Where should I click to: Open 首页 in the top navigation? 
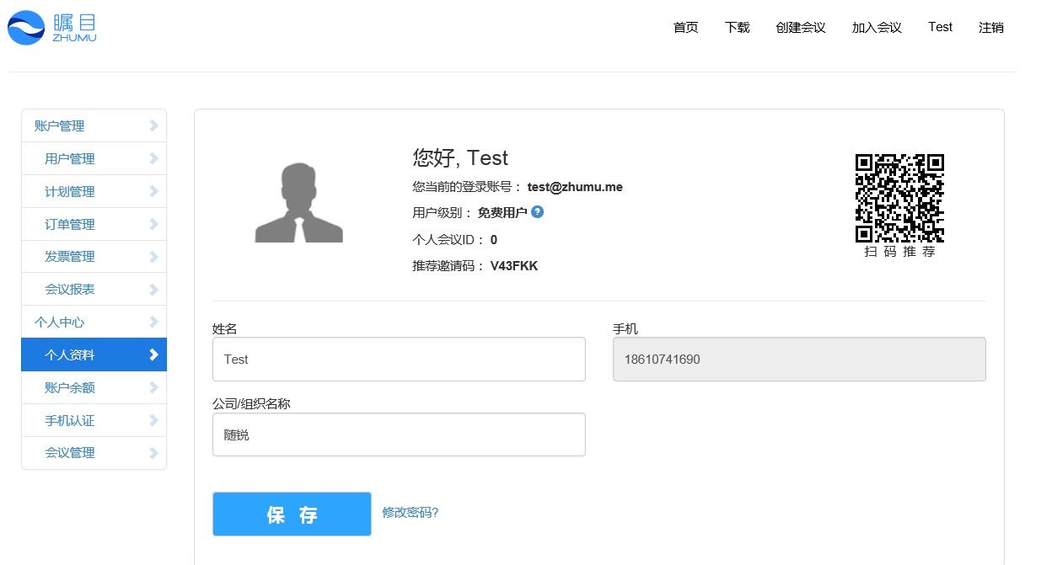point(684,27)
